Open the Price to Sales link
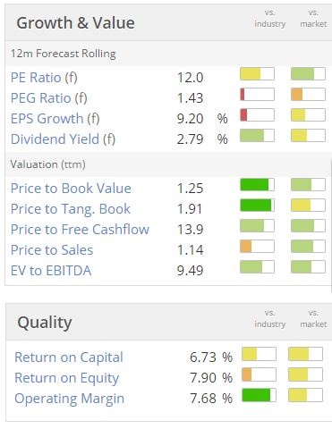Screen dimensions: 332x429 [x=52, y=250]
